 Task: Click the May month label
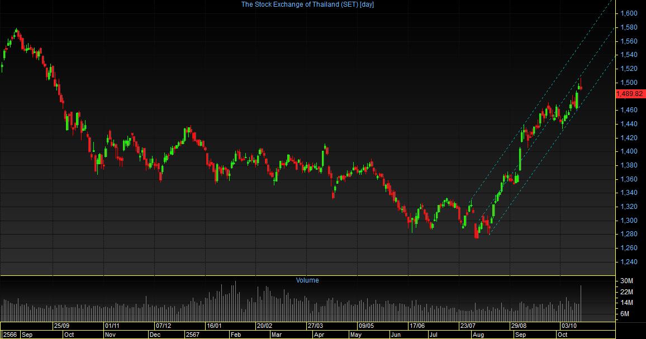(x=356, y=335)
